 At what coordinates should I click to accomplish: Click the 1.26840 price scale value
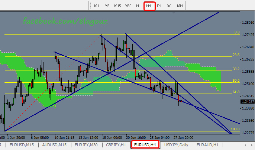[248, 47]
